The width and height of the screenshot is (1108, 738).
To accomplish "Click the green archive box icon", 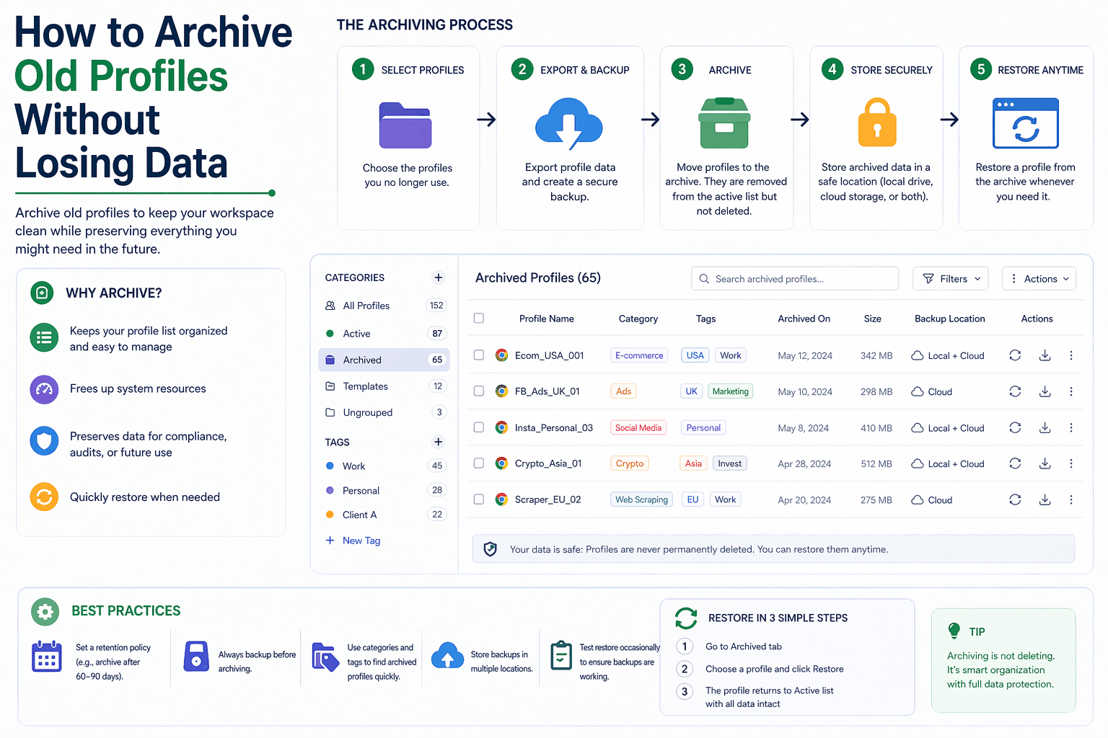I will [724, 123].
